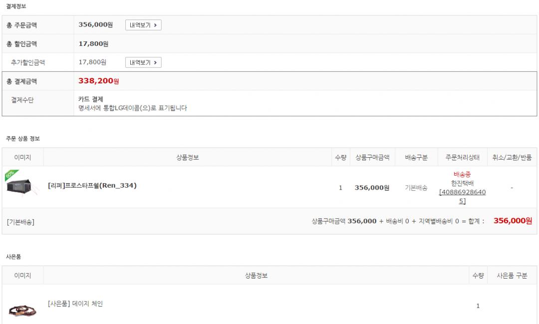Click 주문처리상태 column header
The width and height of the screenshot is (539, 324).
(x=462, y=157)
